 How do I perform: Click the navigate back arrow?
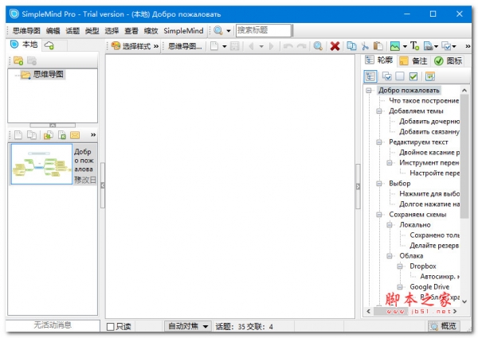251,46
